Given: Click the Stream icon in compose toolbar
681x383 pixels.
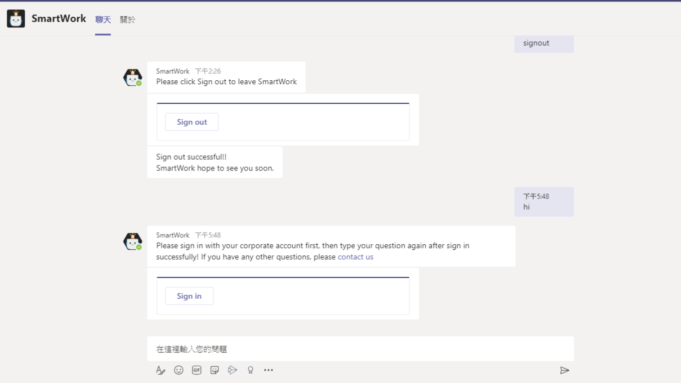Looking at the screenshot, I should click(x=232, y=370).
